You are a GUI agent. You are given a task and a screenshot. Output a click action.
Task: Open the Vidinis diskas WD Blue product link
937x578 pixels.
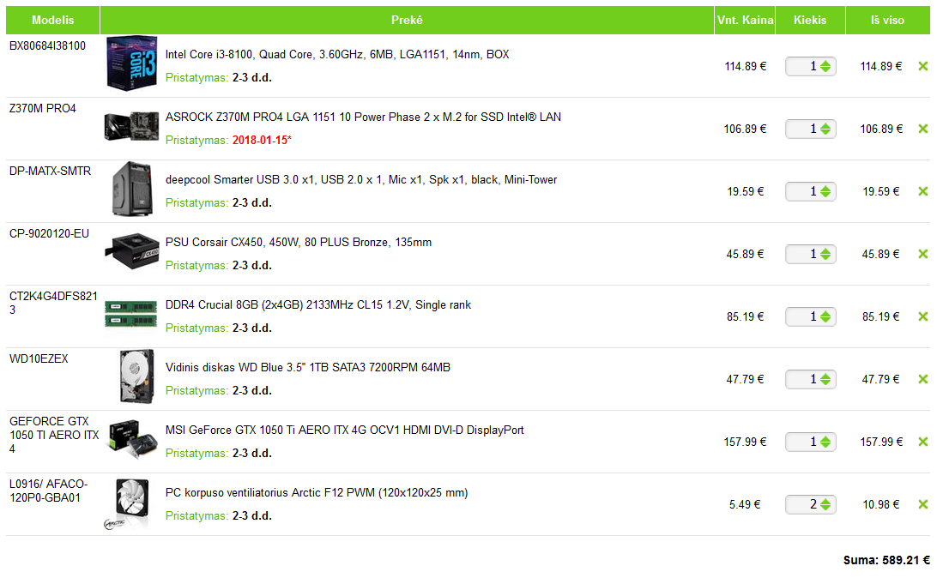[308, 368]
